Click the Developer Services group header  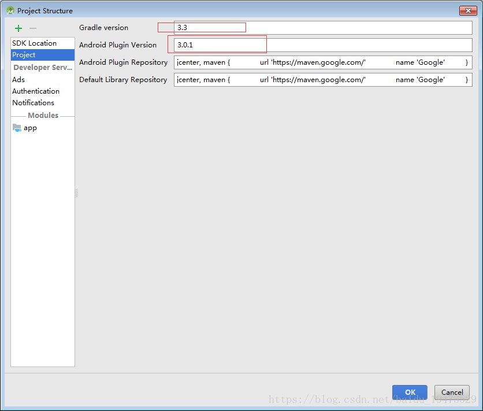[43, 68]
